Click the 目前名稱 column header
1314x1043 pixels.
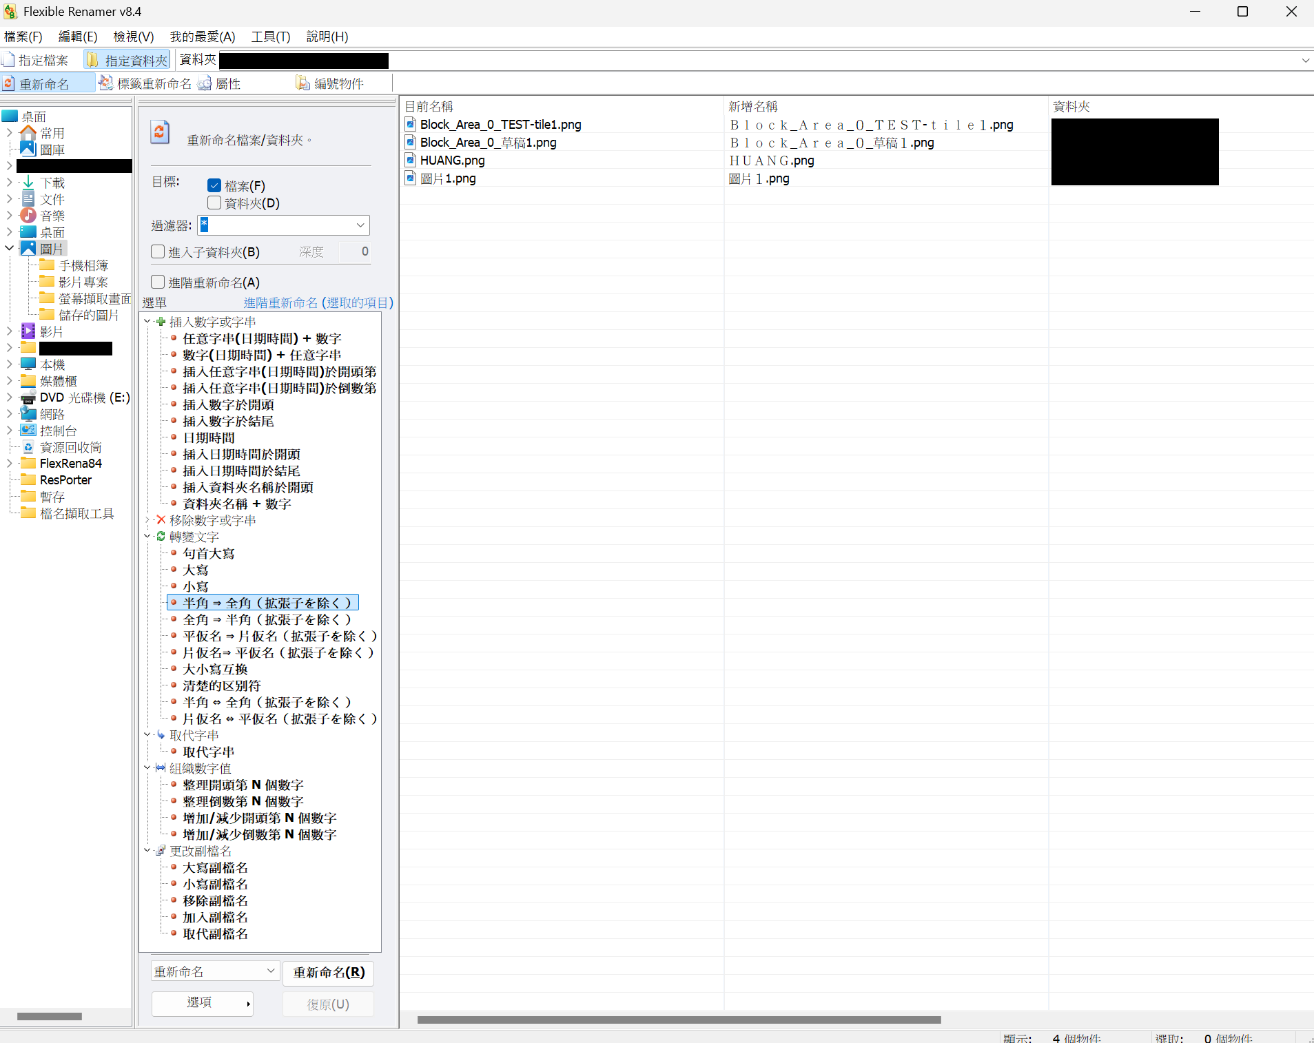562,106
